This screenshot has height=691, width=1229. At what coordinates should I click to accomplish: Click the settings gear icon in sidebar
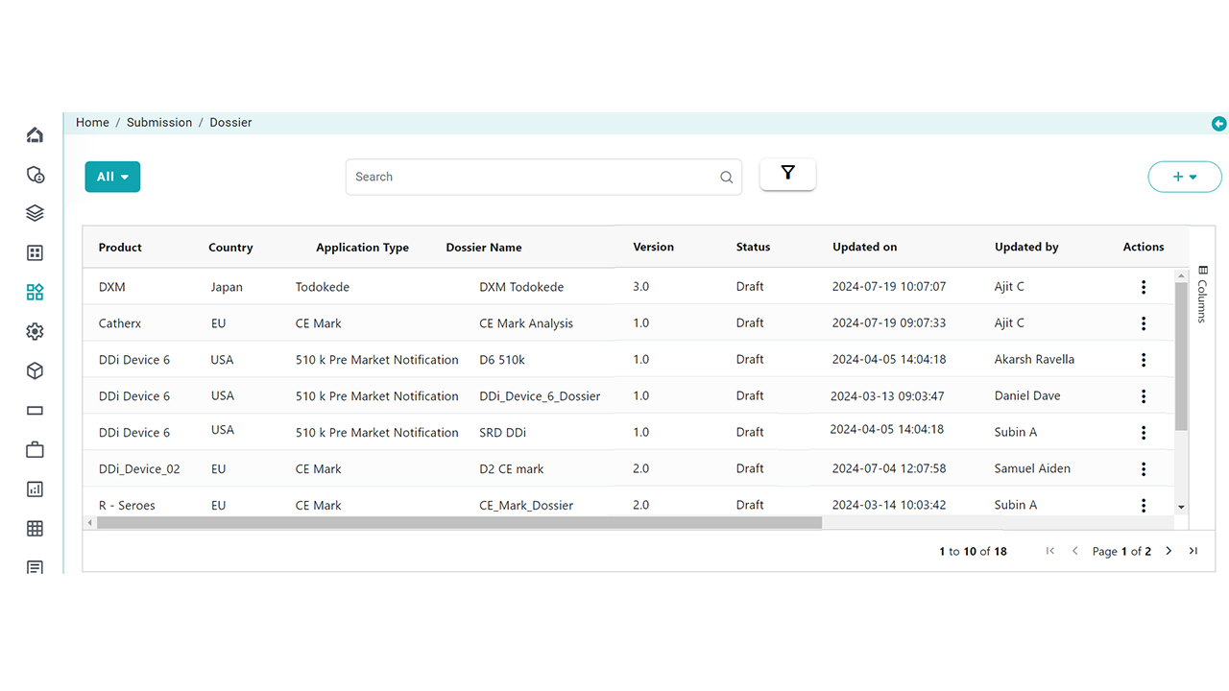coord(35,332)
